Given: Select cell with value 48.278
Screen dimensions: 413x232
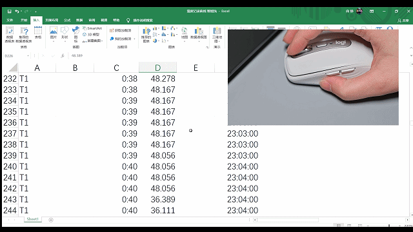Looking at the screenshot, I should 157,79.
